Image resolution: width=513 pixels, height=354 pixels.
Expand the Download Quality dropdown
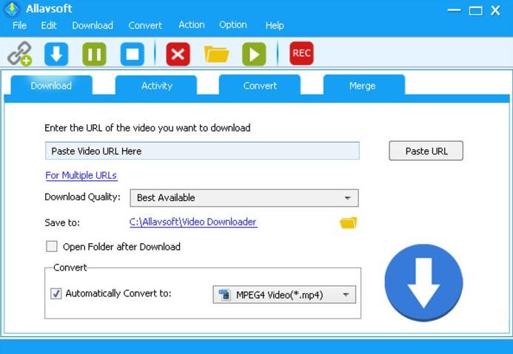(244, 198)
